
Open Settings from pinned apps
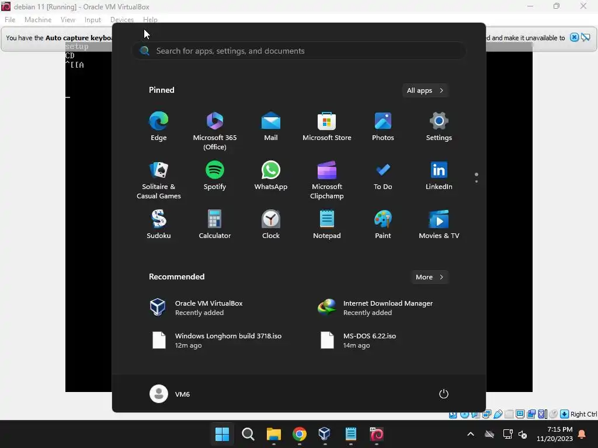(x=439, y=127)
